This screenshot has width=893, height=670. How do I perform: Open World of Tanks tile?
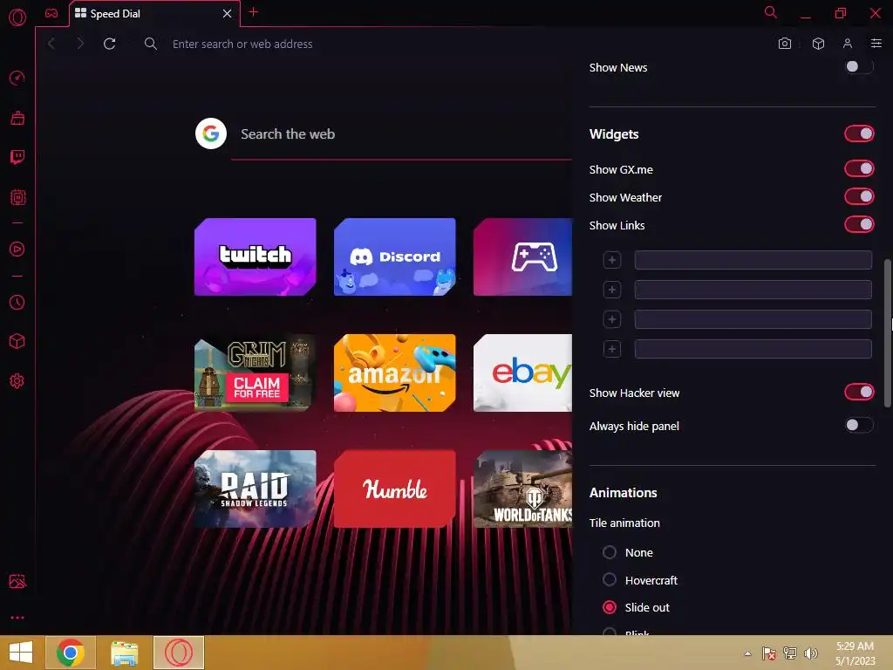click(523, 489)
